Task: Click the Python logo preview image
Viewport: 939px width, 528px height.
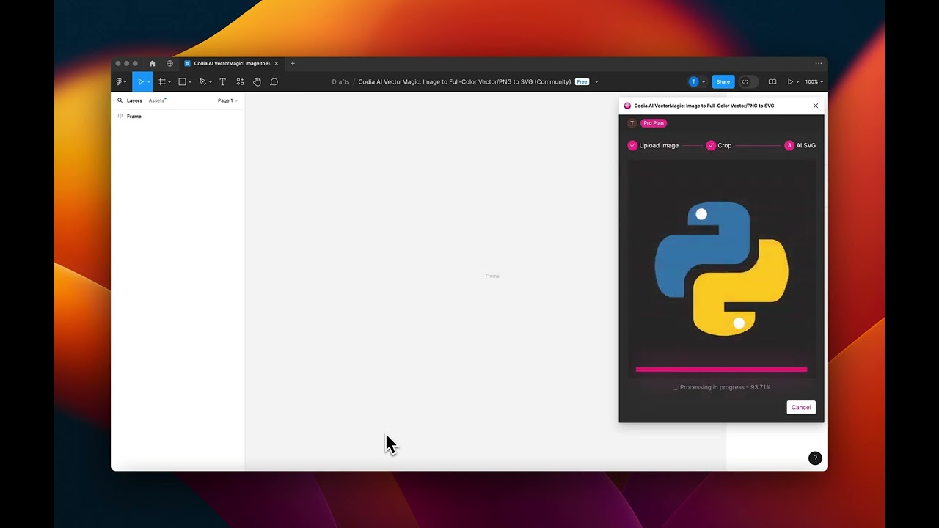Action: (721, 268)
